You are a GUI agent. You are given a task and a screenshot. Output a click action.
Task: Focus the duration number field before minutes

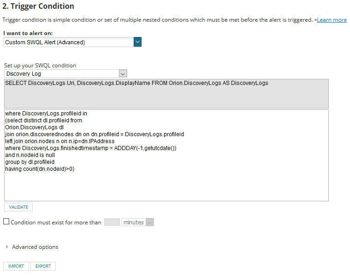tap(112, 222)
